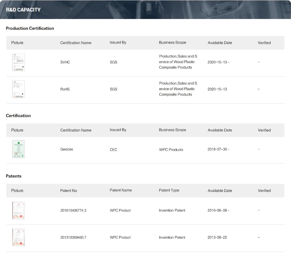Open patent 201310369460.7 picture thumbnail

pos(18,237)
